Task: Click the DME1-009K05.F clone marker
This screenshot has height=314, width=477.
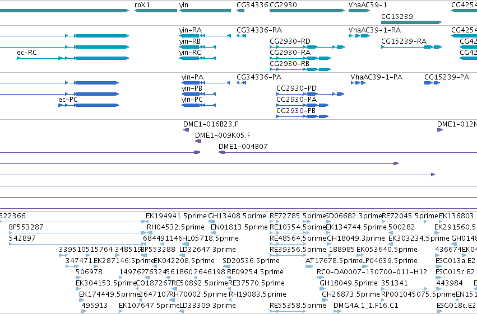Action: point(198,141)
